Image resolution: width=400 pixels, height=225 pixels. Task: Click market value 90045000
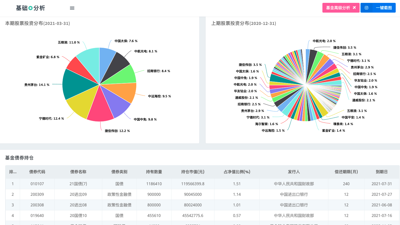[193, 194]
